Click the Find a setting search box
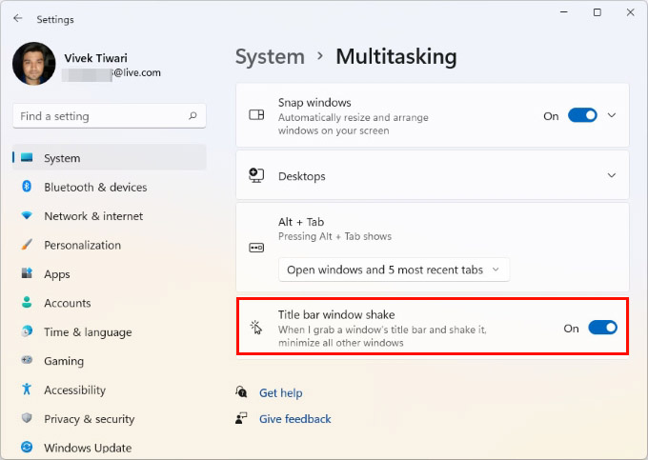The image size is (648, 460). [x=109, y=116]
